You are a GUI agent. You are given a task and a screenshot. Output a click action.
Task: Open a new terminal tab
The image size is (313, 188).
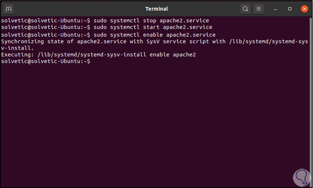[9, 8]
